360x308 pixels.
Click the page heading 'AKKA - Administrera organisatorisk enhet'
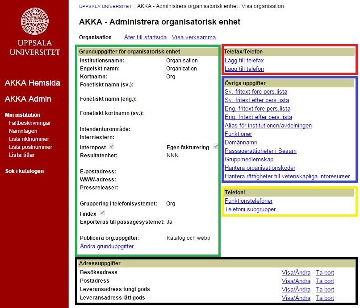(x=159, y=22)
